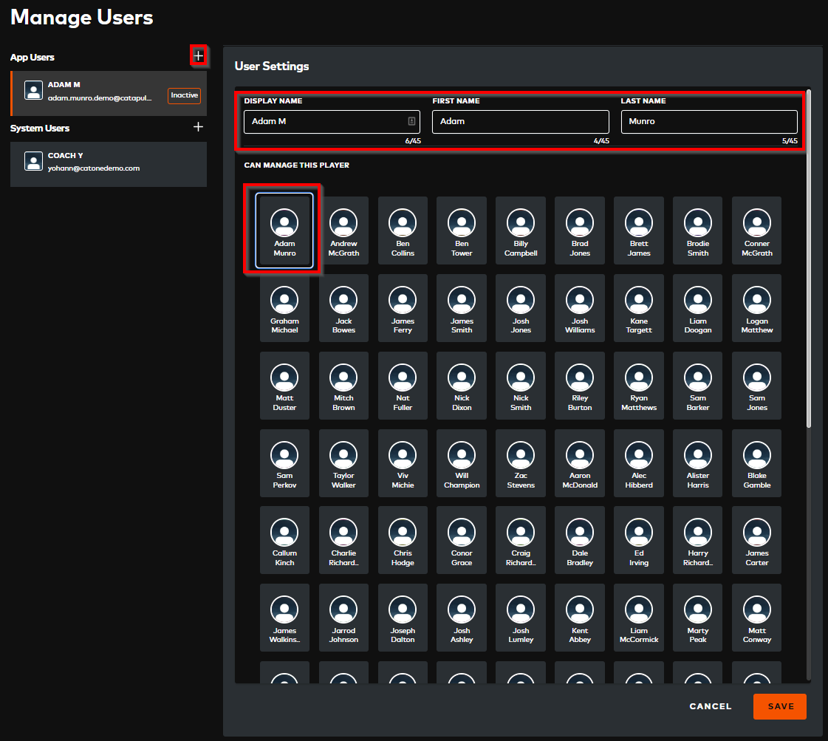The height and width of the screenshot is (741, 828).
Task: Select Will Champion player avatar
Action: tap(462, 455)
